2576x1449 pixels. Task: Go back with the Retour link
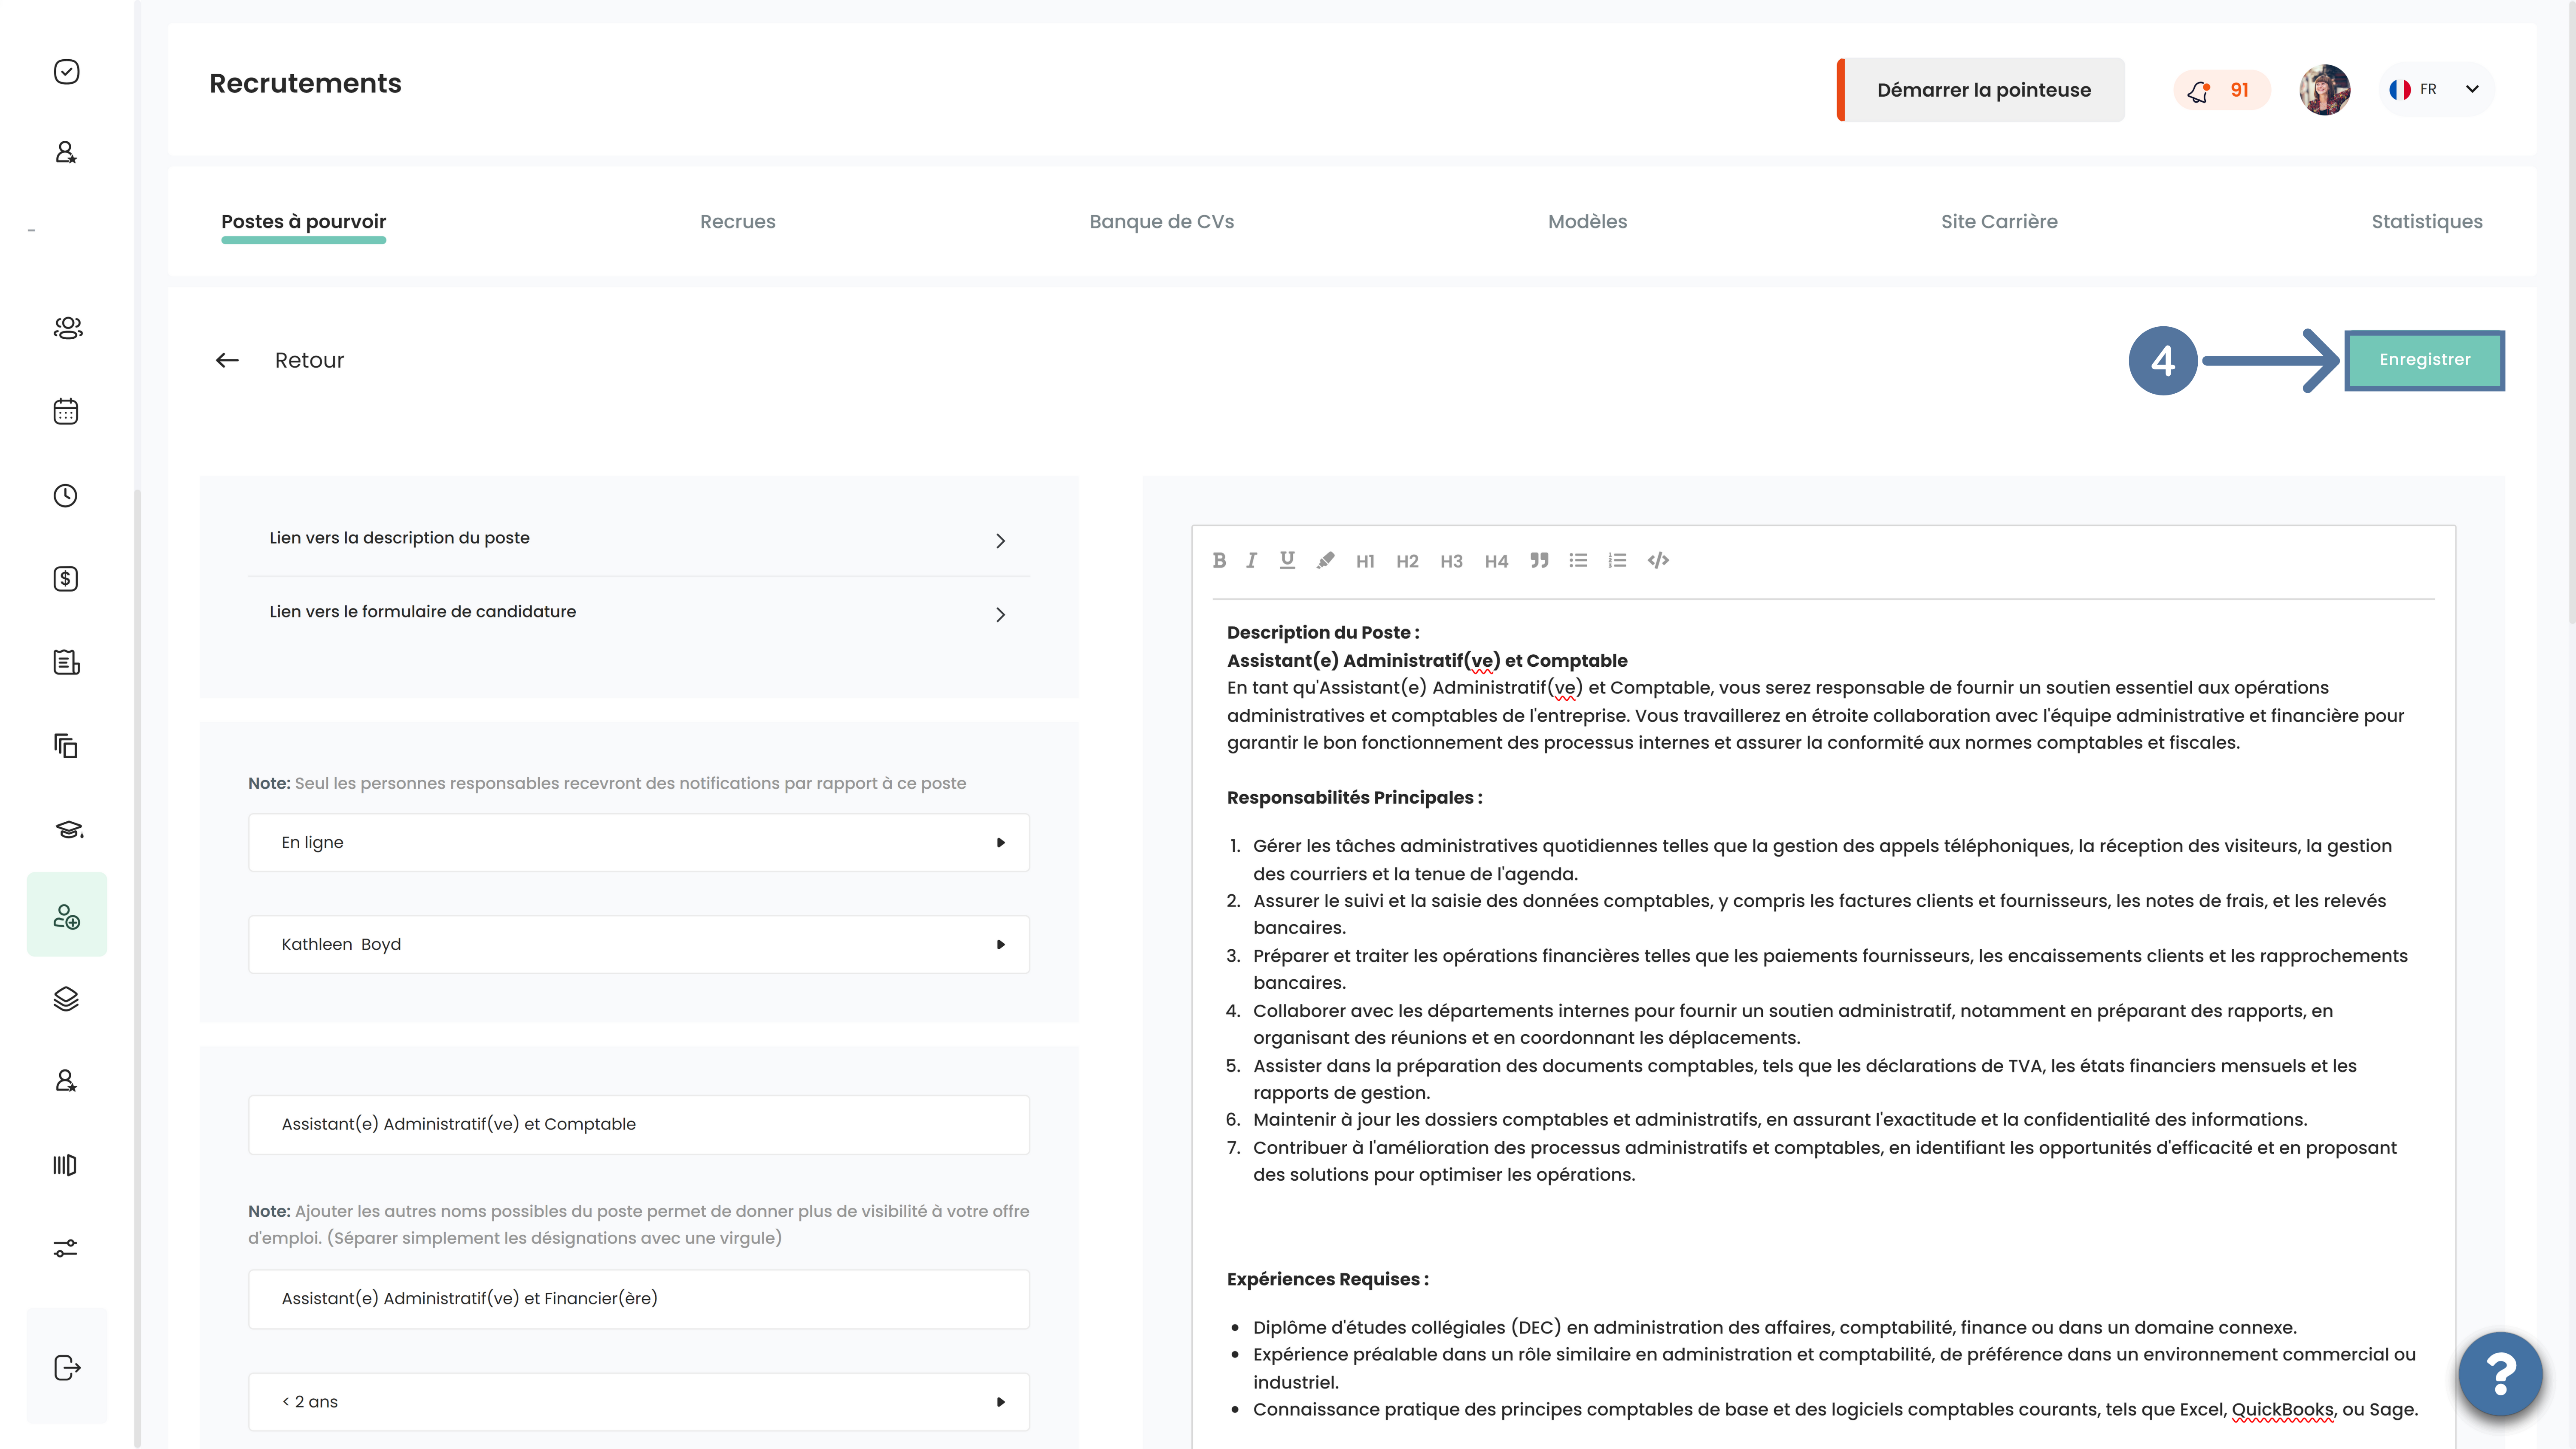coord(309,361)
